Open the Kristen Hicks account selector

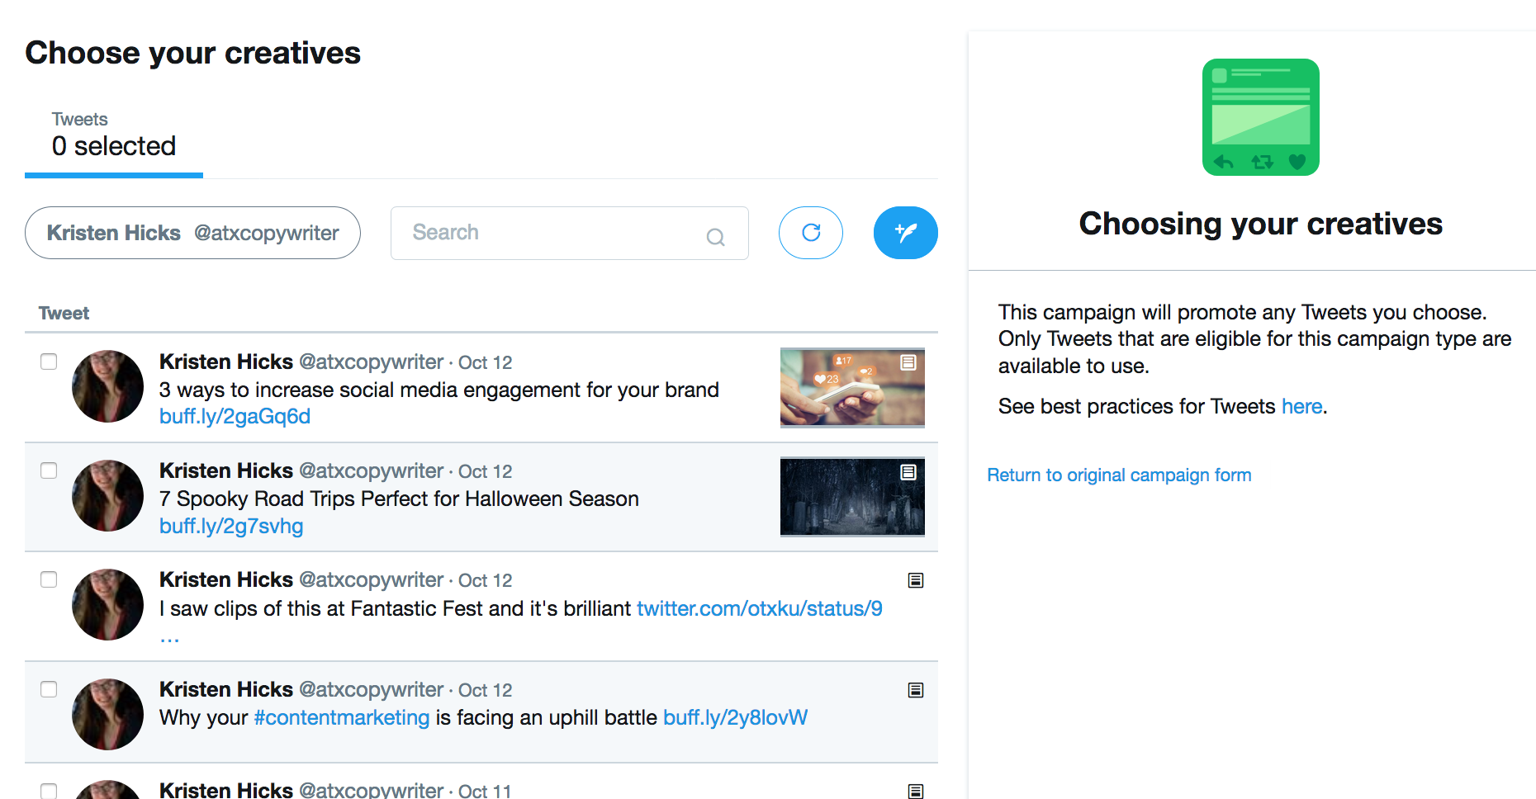[x=192, y=233]
